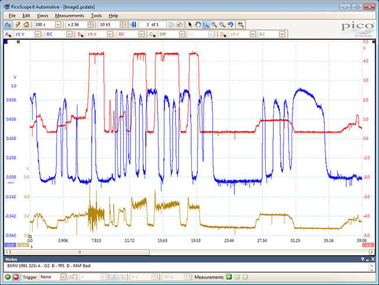The width and height of the screenshot is (379, 285).
Task: Click the Notes text field with BMW 1991
Action: tap(186, 267)
